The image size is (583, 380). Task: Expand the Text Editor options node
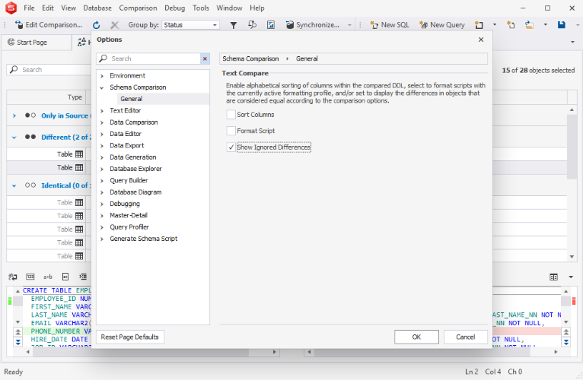pyautogui.click(x=102, y=111)
